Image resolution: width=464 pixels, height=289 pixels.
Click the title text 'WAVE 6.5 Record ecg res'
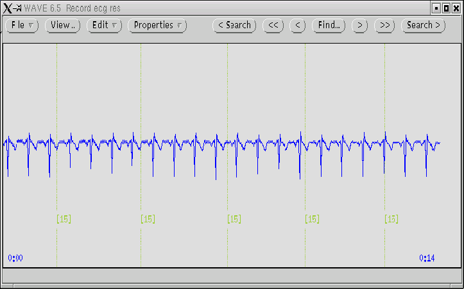[x=73, y=8]
